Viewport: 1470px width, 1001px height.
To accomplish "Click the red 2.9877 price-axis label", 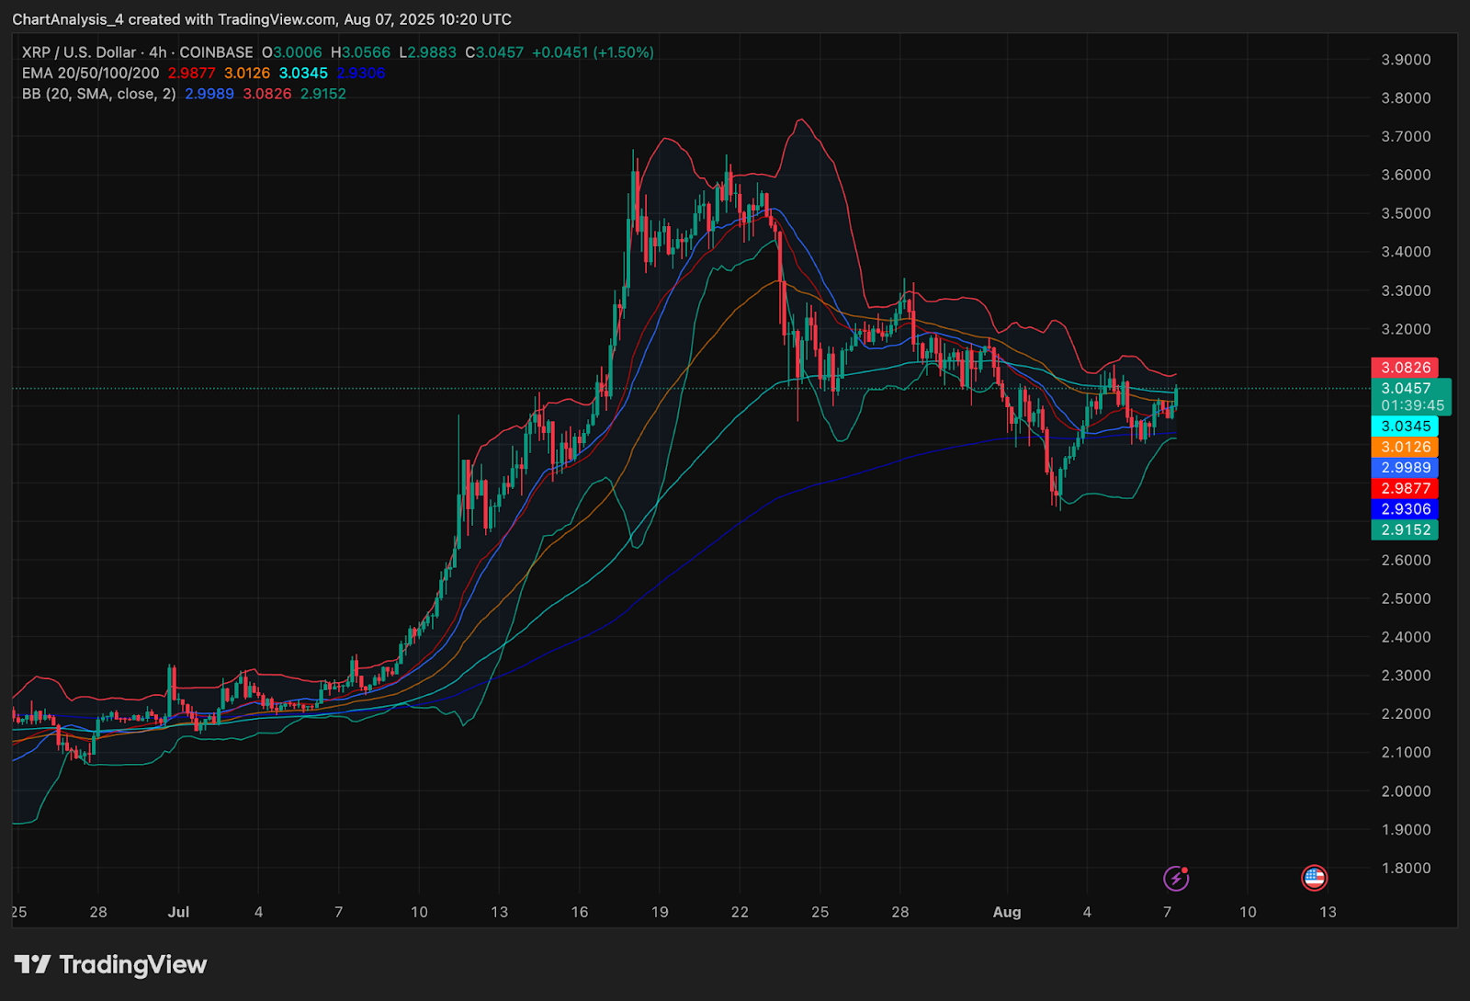I will 1405,489.
